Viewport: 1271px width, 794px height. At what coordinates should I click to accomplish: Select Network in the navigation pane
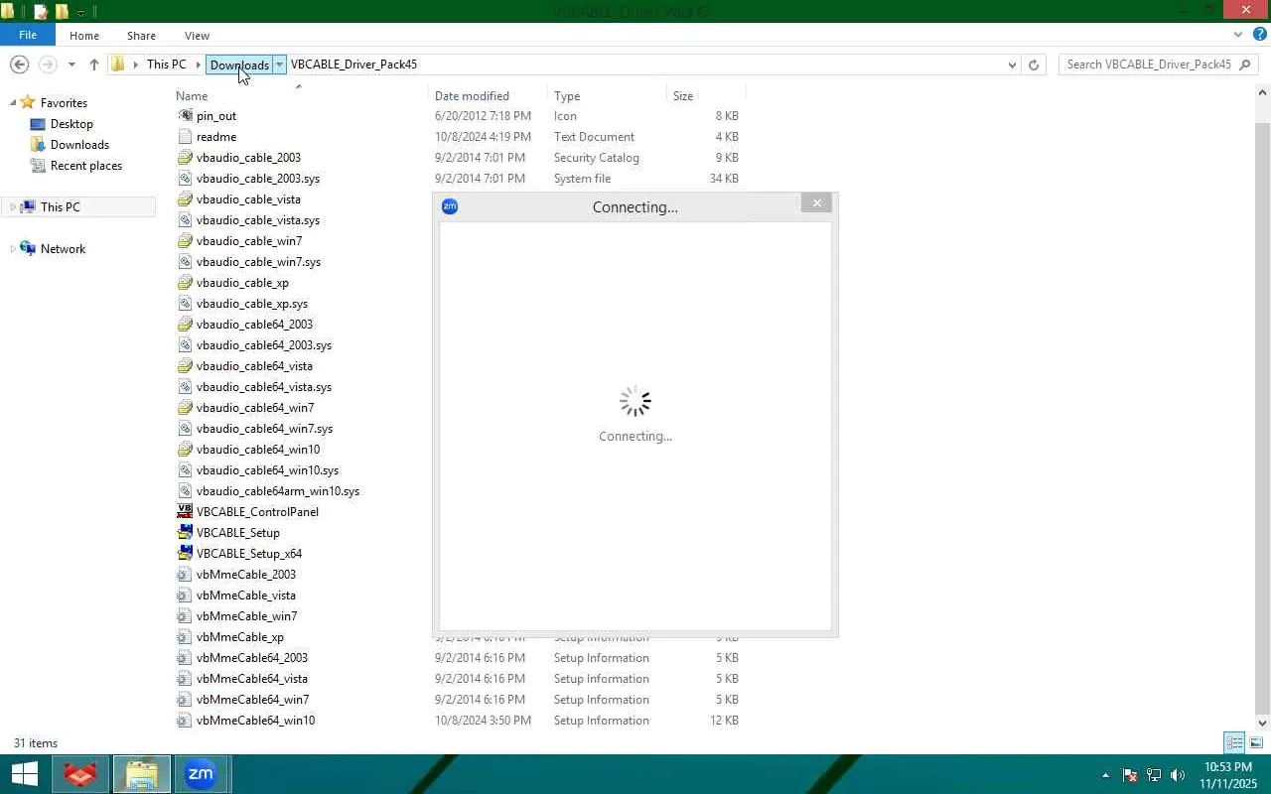(63, 249)
